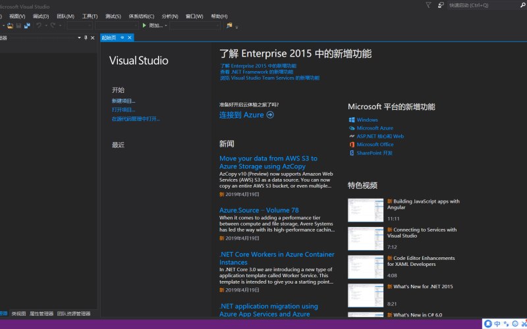527x329 pixels.
Task: Close the 起始页 tab
Action: [130, 38]
